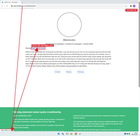Open a new browser tab
The height and width of the screenshot is (136, 140).
pyautogui.click(x=22, y=2)
